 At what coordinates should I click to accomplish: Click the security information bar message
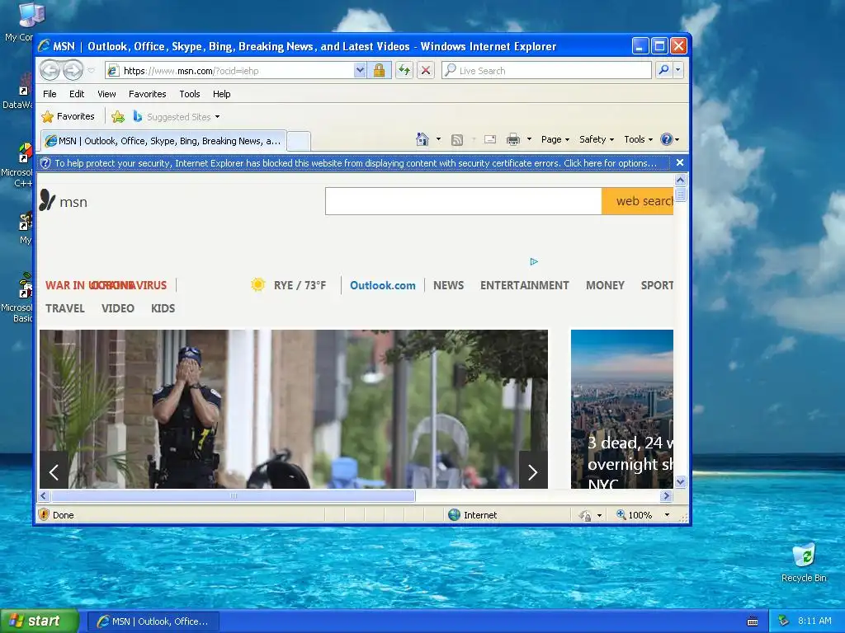tap(355, 163)
